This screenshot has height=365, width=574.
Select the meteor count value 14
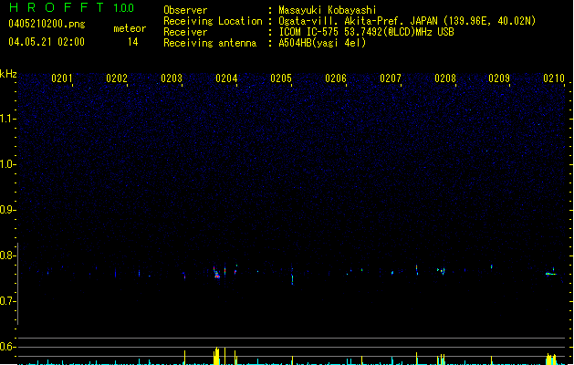pos(133,42)
